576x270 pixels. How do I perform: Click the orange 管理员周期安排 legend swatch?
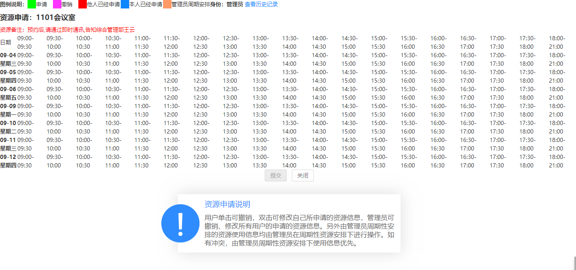tap(167, 5)
